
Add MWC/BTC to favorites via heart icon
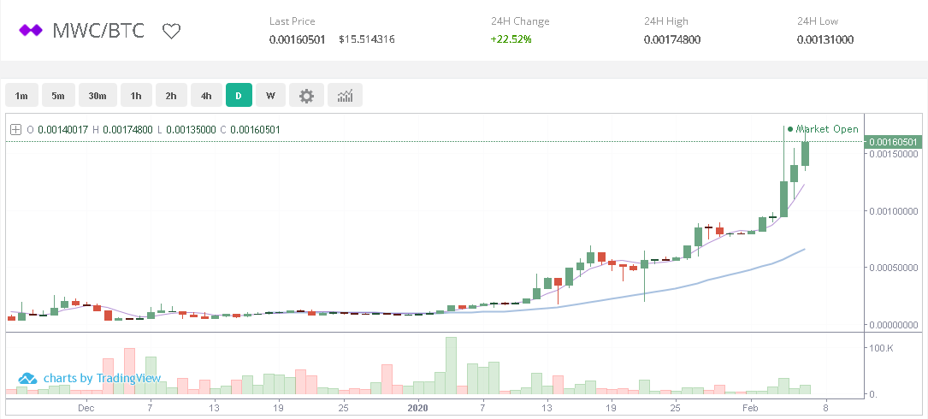(171, 32)
